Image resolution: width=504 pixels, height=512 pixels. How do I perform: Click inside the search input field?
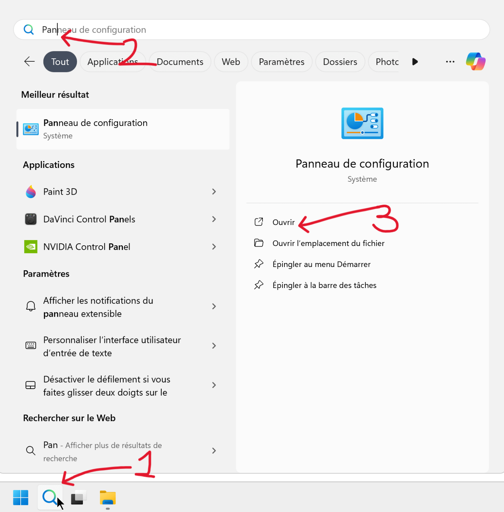coord(233,30)
